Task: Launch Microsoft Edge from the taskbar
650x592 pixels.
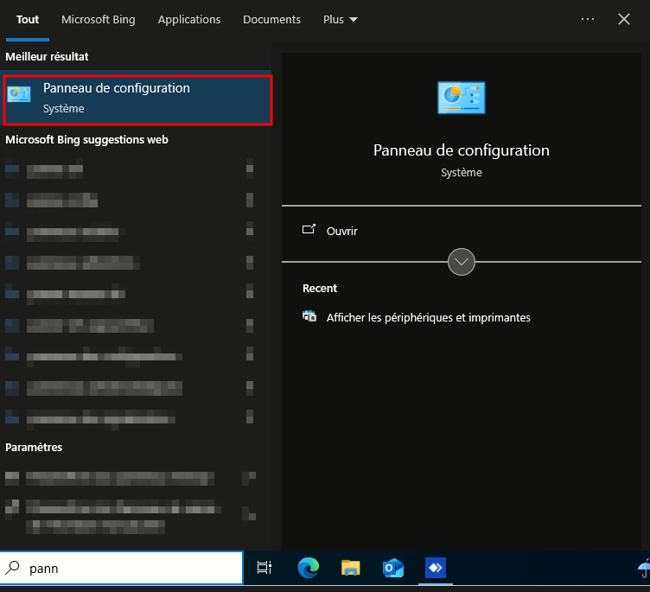Action: click(309, 568)
